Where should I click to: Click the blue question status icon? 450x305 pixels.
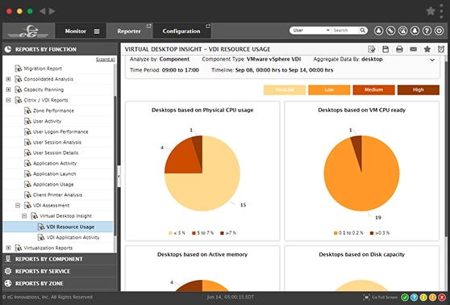(414, 298)
